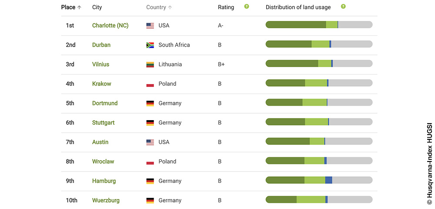Click the Distribution of land usage header
This screenshot has width=435, height=209.
[x=298, y=7]
